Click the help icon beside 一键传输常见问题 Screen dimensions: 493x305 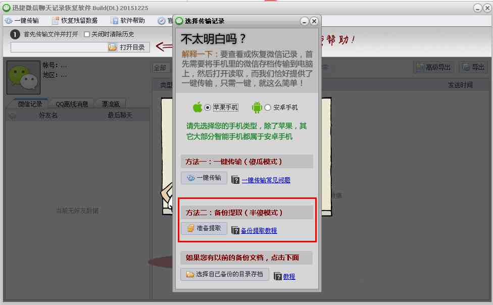[x=235, y=180]
